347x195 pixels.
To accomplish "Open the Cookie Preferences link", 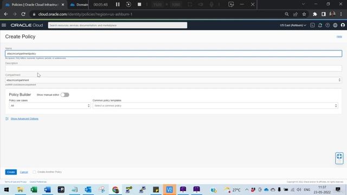I will point(38,182).
